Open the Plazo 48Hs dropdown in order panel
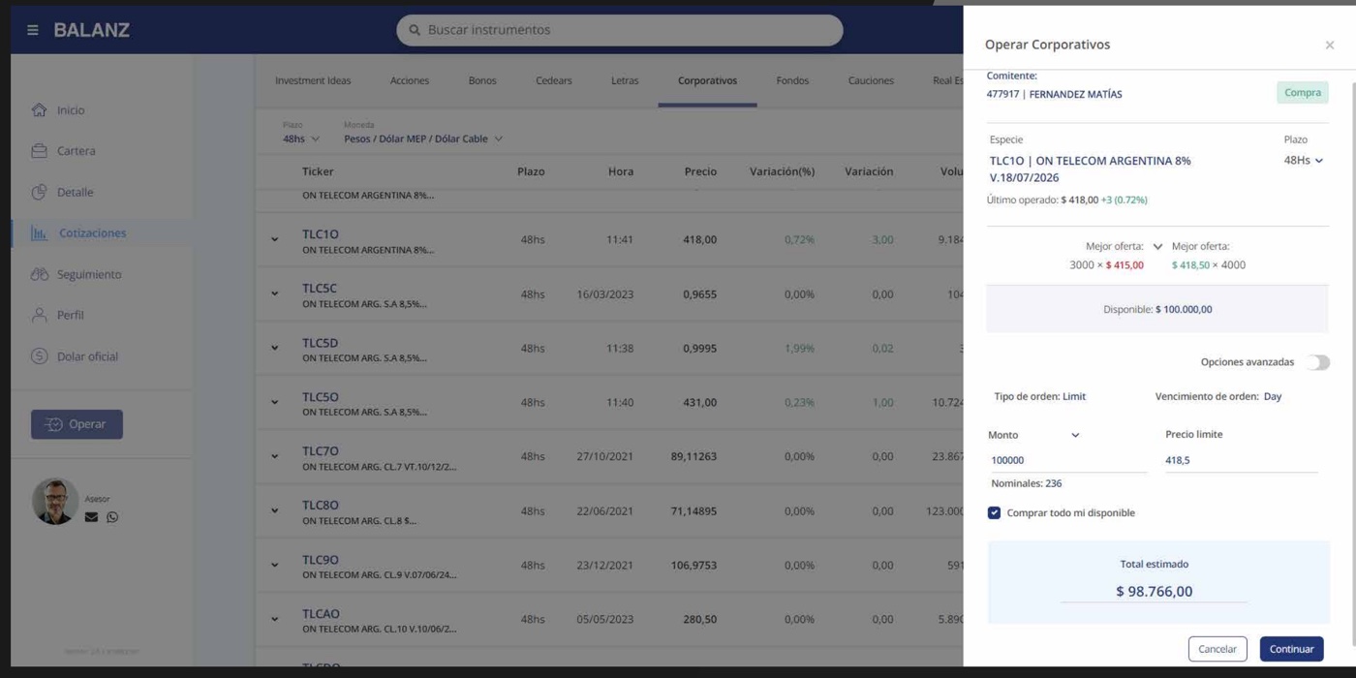This screenshot has width=1356, height=678. pos(1304,160)
